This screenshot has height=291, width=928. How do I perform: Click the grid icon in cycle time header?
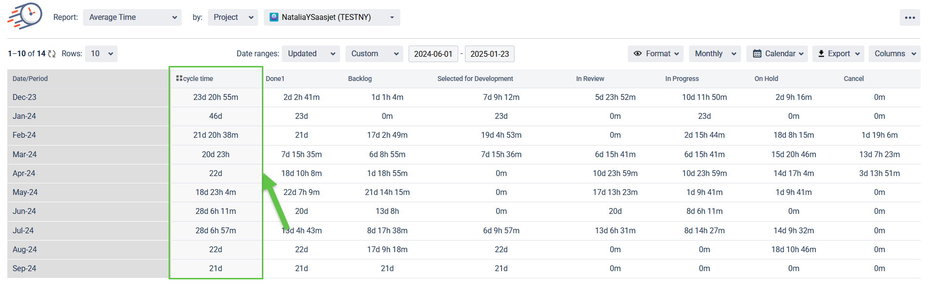[x=179, y=78]
